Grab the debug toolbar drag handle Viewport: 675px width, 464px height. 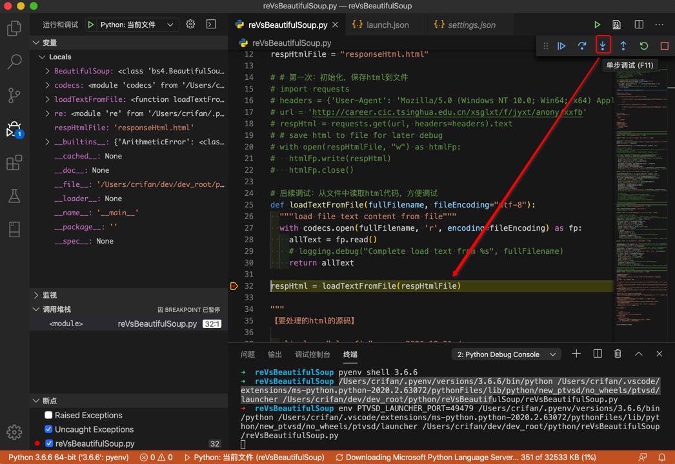546,46
